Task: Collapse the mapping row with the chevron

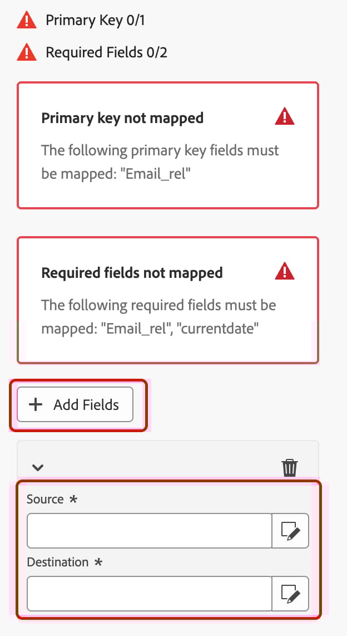Action: [37, 468]
